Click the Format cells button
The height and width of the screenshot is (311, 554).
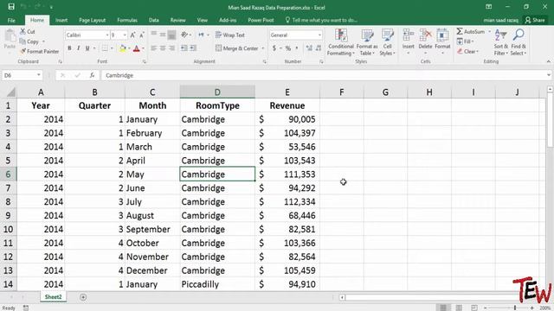click(442, 41)
